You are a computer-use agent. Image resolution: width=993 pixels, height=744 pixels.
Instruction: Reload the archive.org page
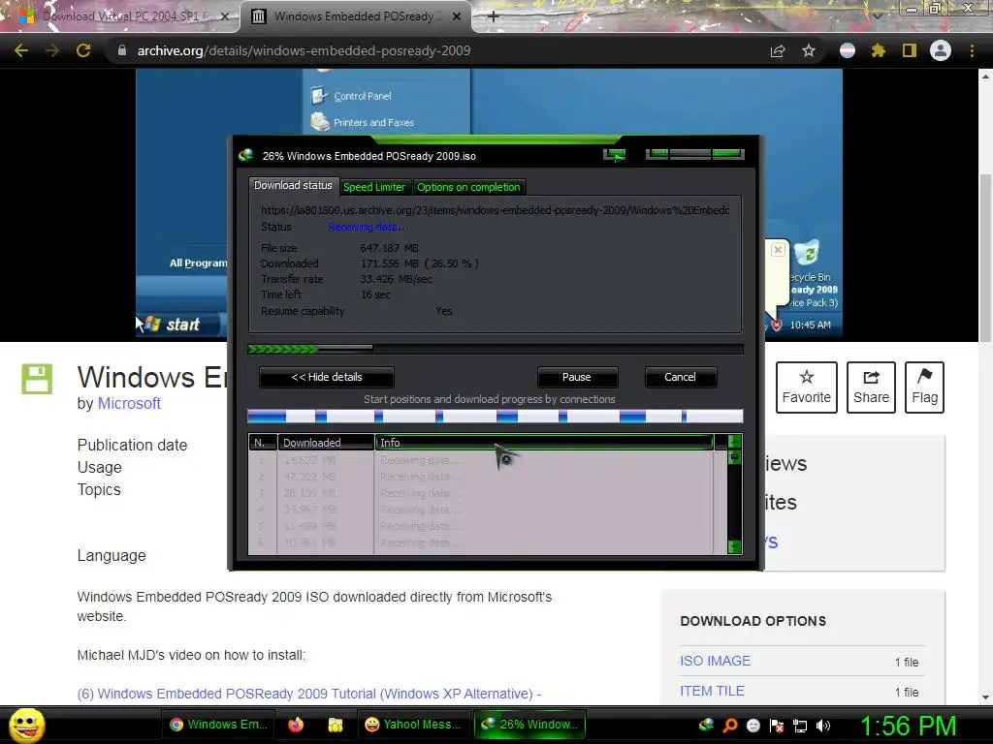83,50
